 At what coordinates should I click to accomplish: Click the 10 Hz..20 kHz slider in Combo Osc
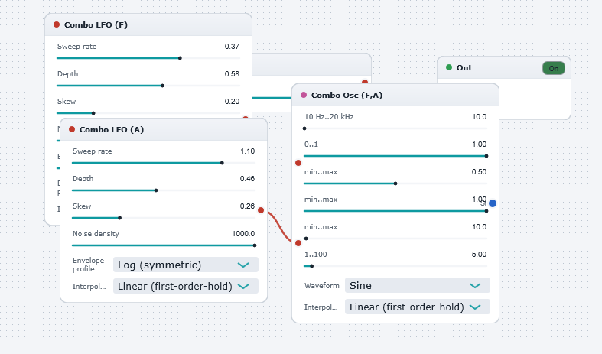click(x=395, y=128)
